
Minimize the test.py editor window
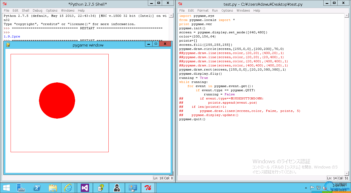(x=327, y=3)
